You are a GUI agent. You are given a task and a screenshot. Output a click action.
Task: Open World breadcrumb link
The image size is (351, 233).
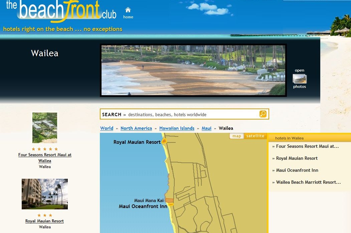tap(107, 128)
